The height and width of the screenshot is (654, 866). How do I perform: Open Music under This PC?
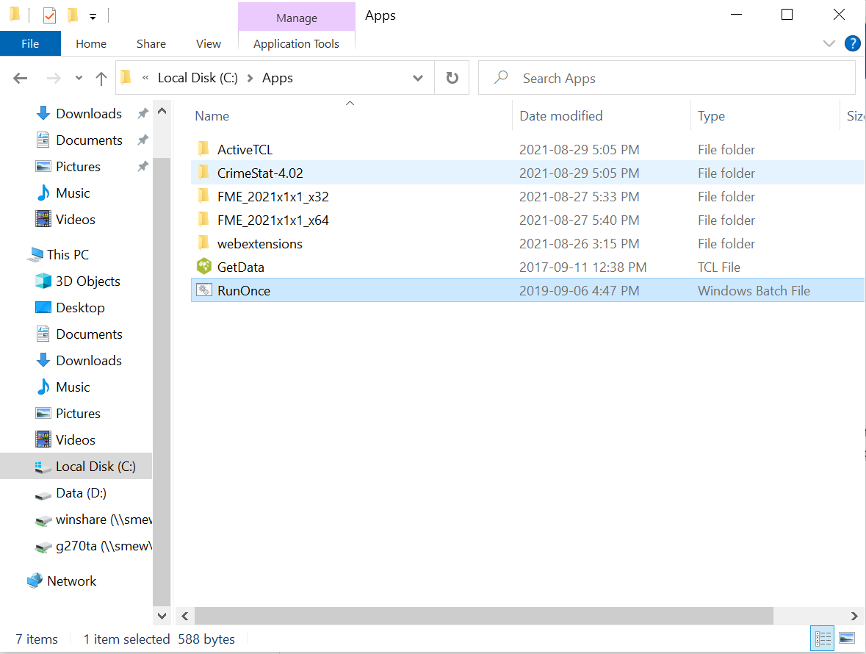(73, 387)
